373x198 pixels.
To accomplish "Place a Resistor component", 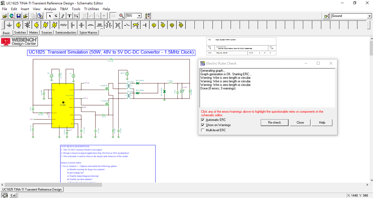I will click(63, 25).
